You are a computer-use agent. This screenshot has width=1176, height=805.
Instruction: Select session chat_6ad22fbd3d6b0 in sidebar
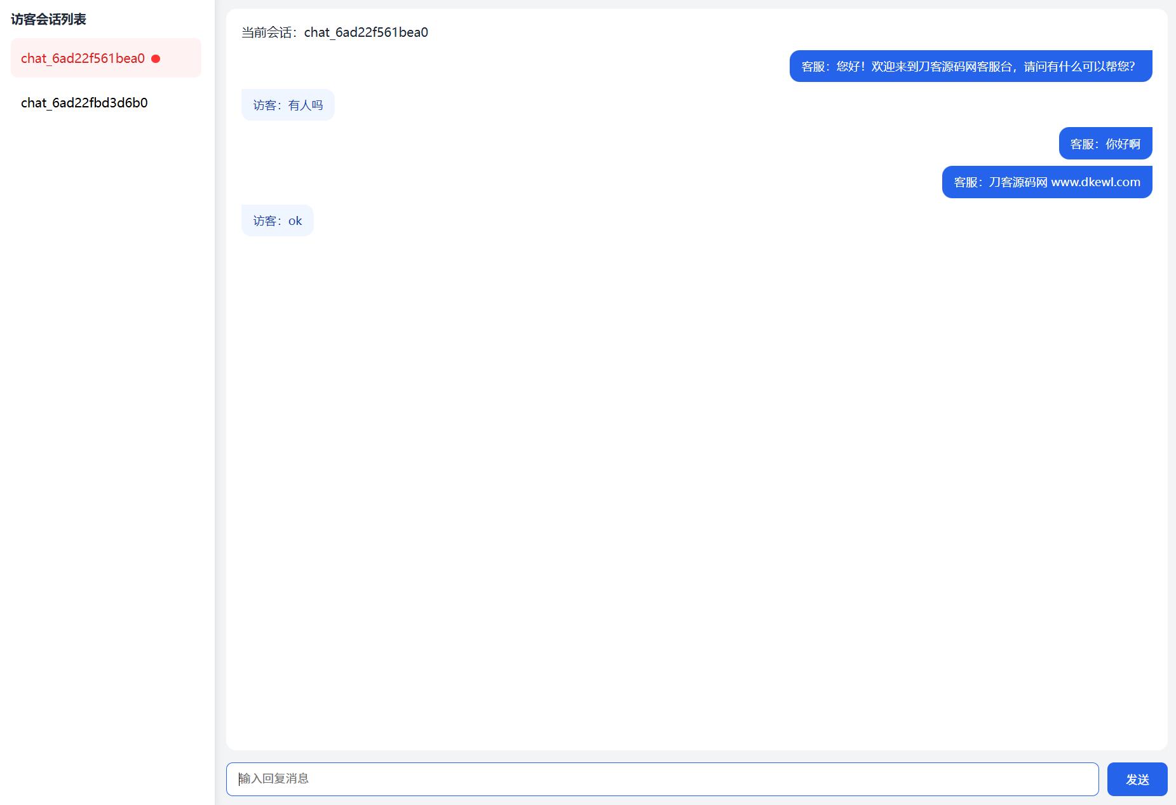[105, 103]
